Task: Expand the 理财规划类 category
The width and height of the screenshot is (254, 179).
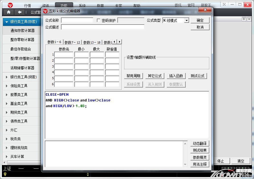Action: pyautogui.click(x=7, y=148)
